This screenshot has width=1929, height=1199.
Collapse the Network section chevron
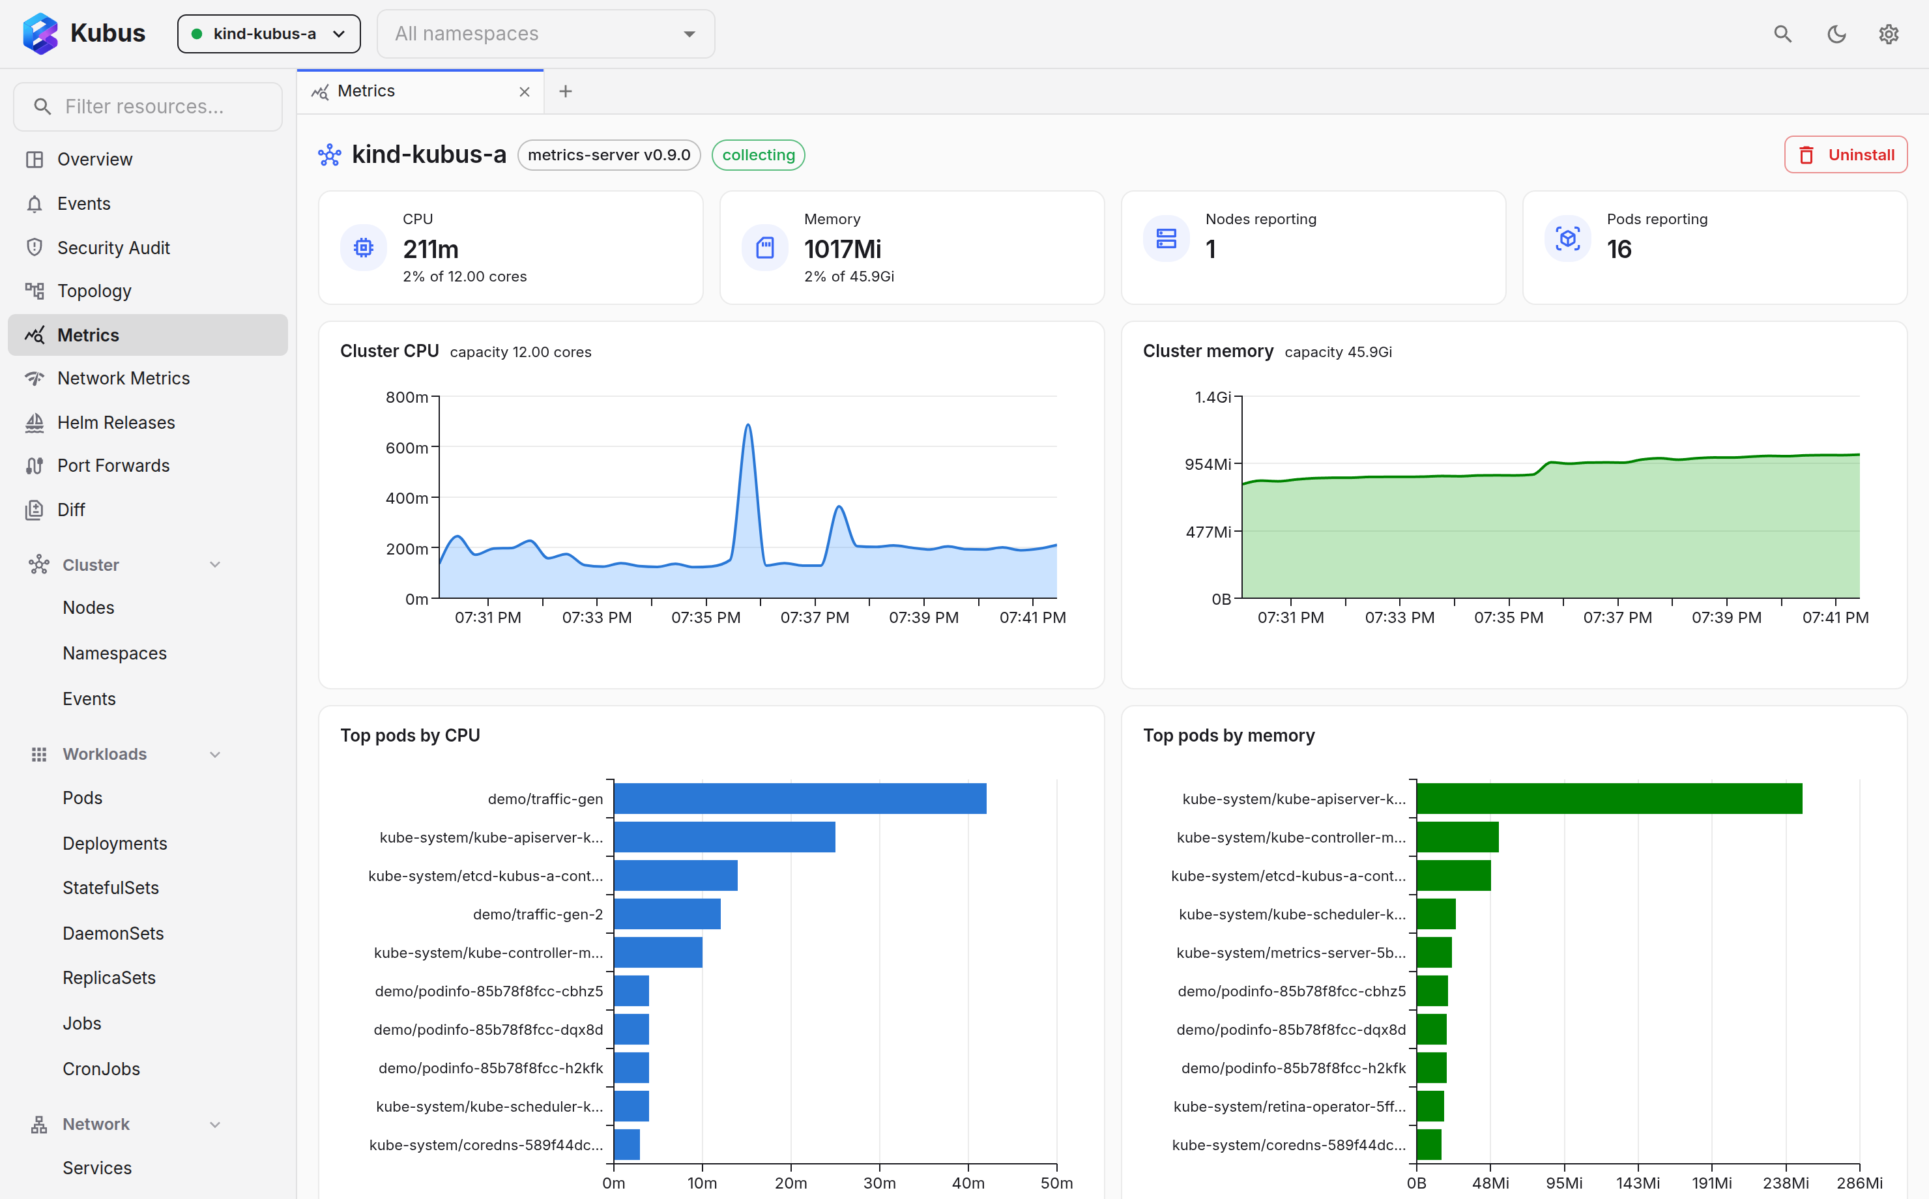point(215,1125)
